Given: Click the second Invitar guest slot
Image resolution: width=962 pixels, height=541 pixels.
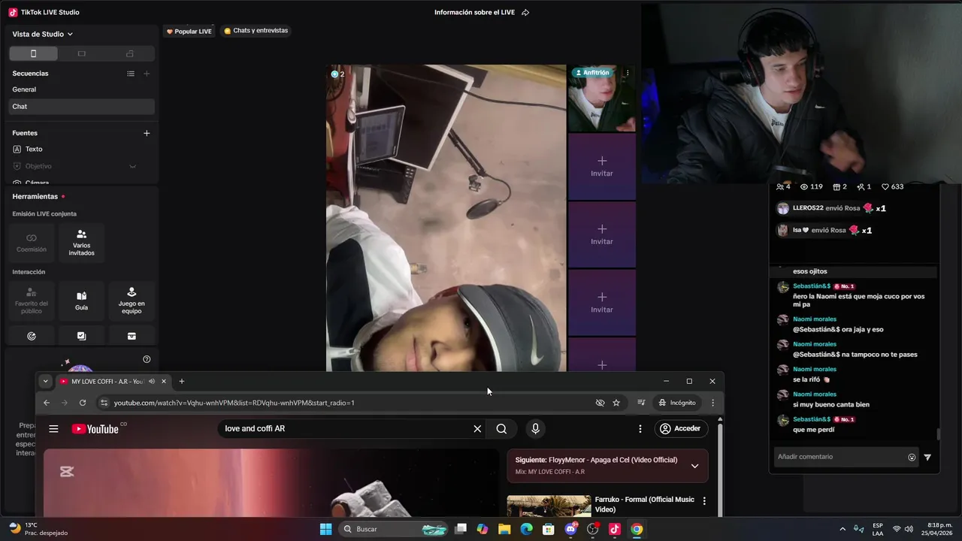Looking at the screenshot, I should [x=602, y=234].
